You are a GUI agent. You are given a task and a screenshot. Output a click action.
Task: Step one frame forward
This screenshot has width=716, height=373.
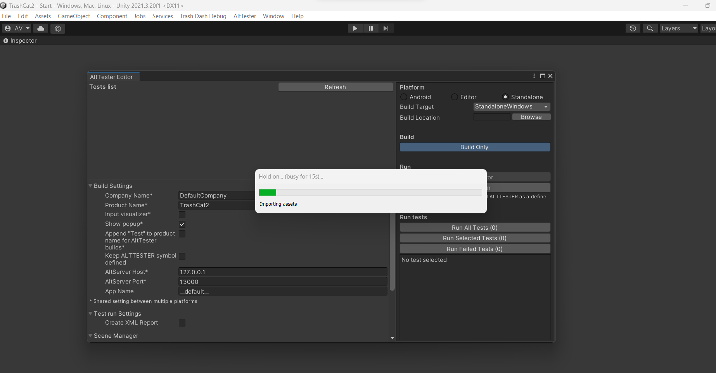tap(386, 28)
